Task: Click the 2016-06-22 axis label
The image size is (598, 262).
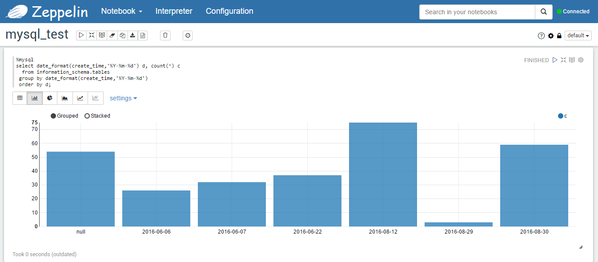Action: 307,232
